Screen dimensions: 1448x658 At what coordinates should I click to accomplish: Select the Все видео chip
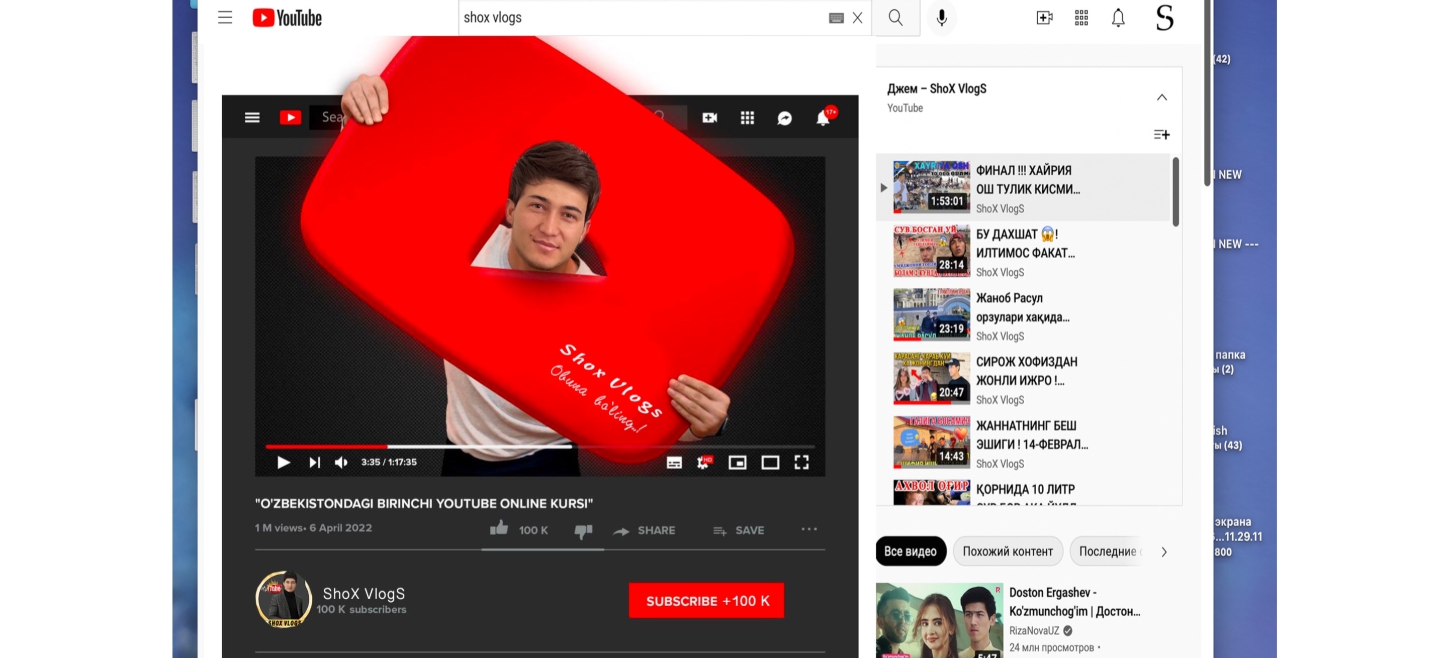(x=910, y=552)
